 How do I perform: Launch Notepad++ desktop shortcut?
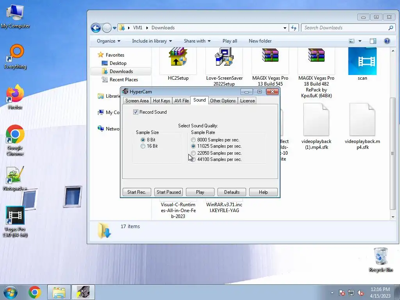pyautogui.click(x=15, y=178)
